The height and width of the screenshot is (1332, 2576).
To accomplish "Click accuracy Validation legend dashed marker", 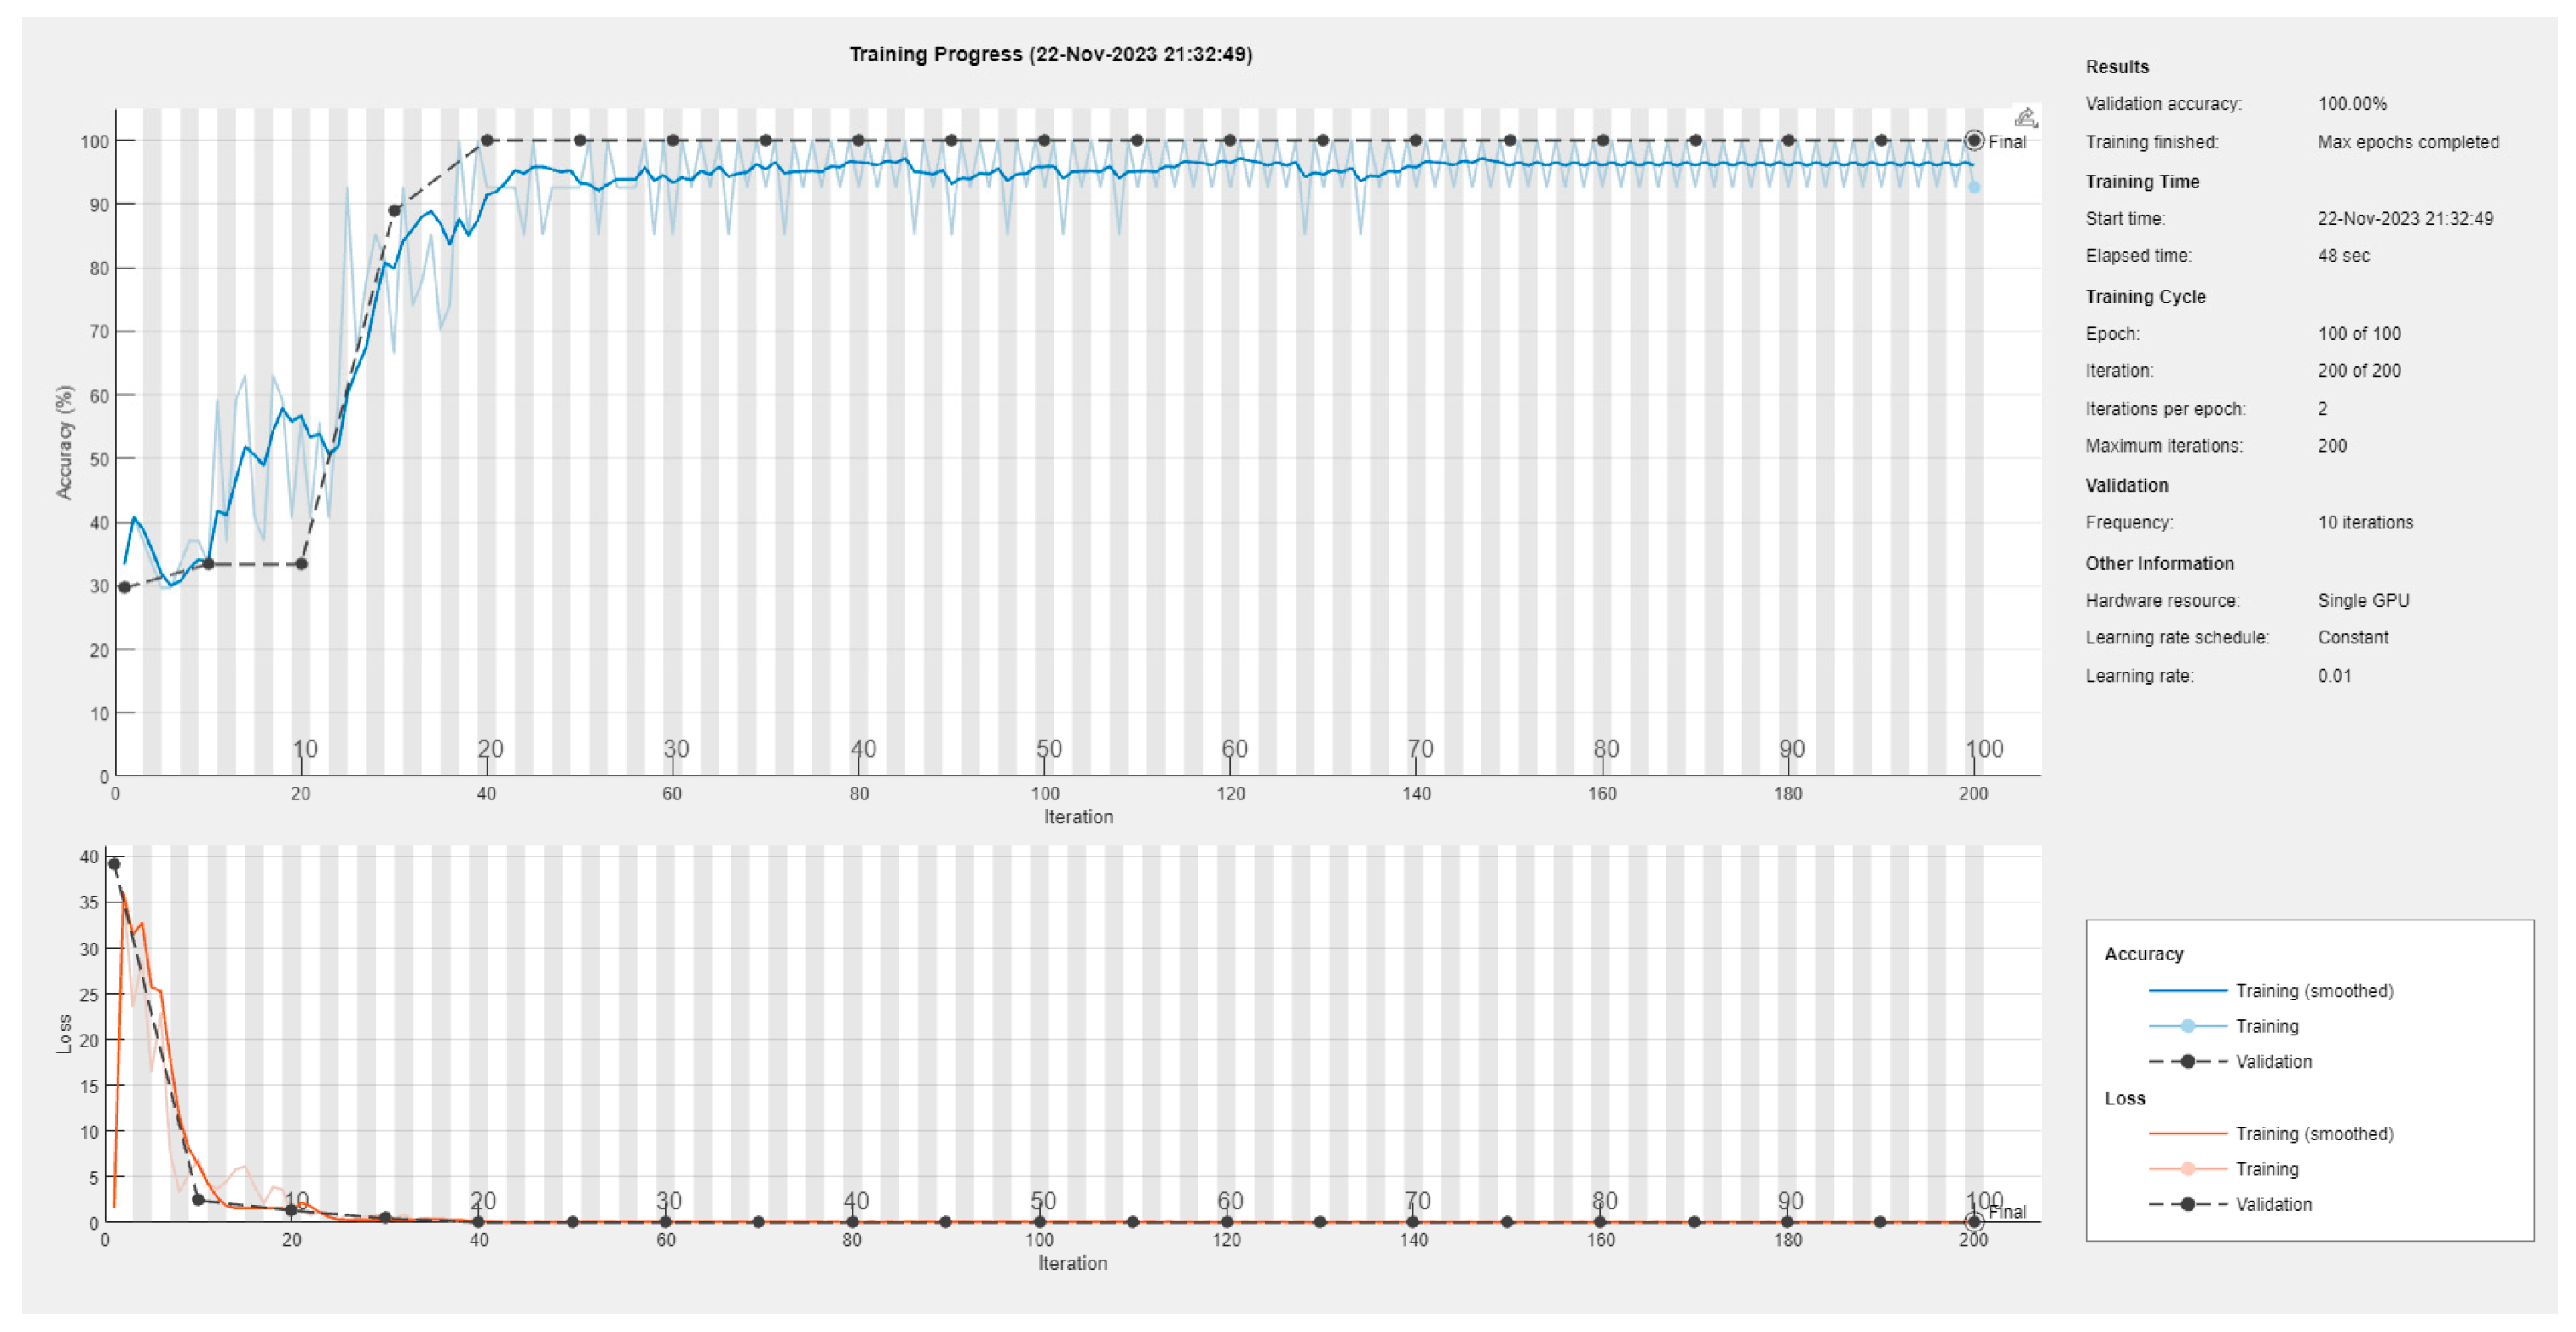I will tap(2187, 1061).
